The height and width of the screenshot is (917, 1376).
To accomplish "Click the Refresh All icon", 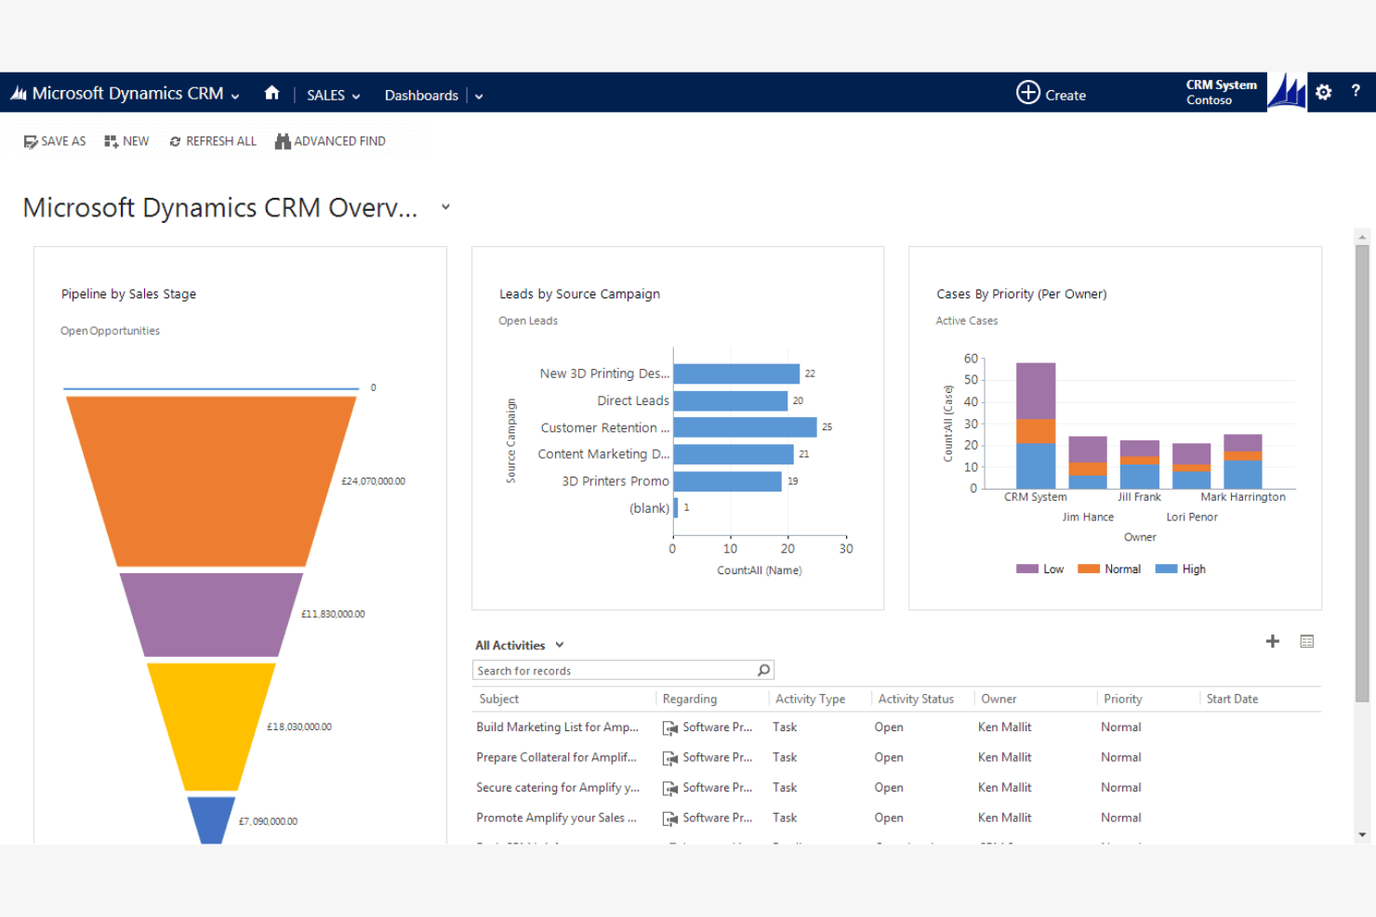I will pyautogui.click(x=176, y=140).
